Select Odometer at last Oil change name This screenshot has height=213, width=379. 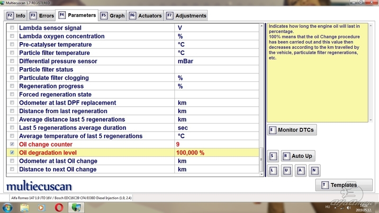[58, 161]
